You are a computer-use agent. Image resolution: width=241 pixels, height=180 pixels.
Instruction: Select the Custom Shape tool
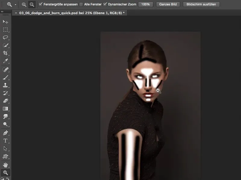5,156
